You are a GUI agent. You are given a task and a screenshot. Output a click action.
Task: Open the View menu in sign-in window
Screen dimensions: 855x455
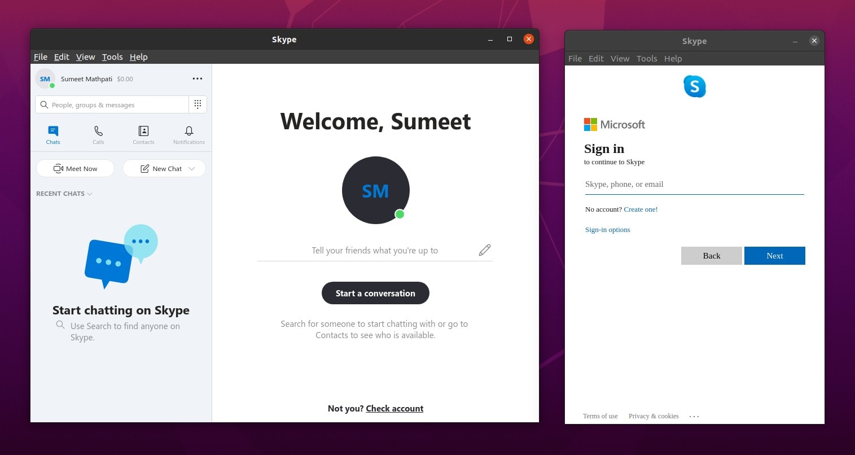coord(620,59)
